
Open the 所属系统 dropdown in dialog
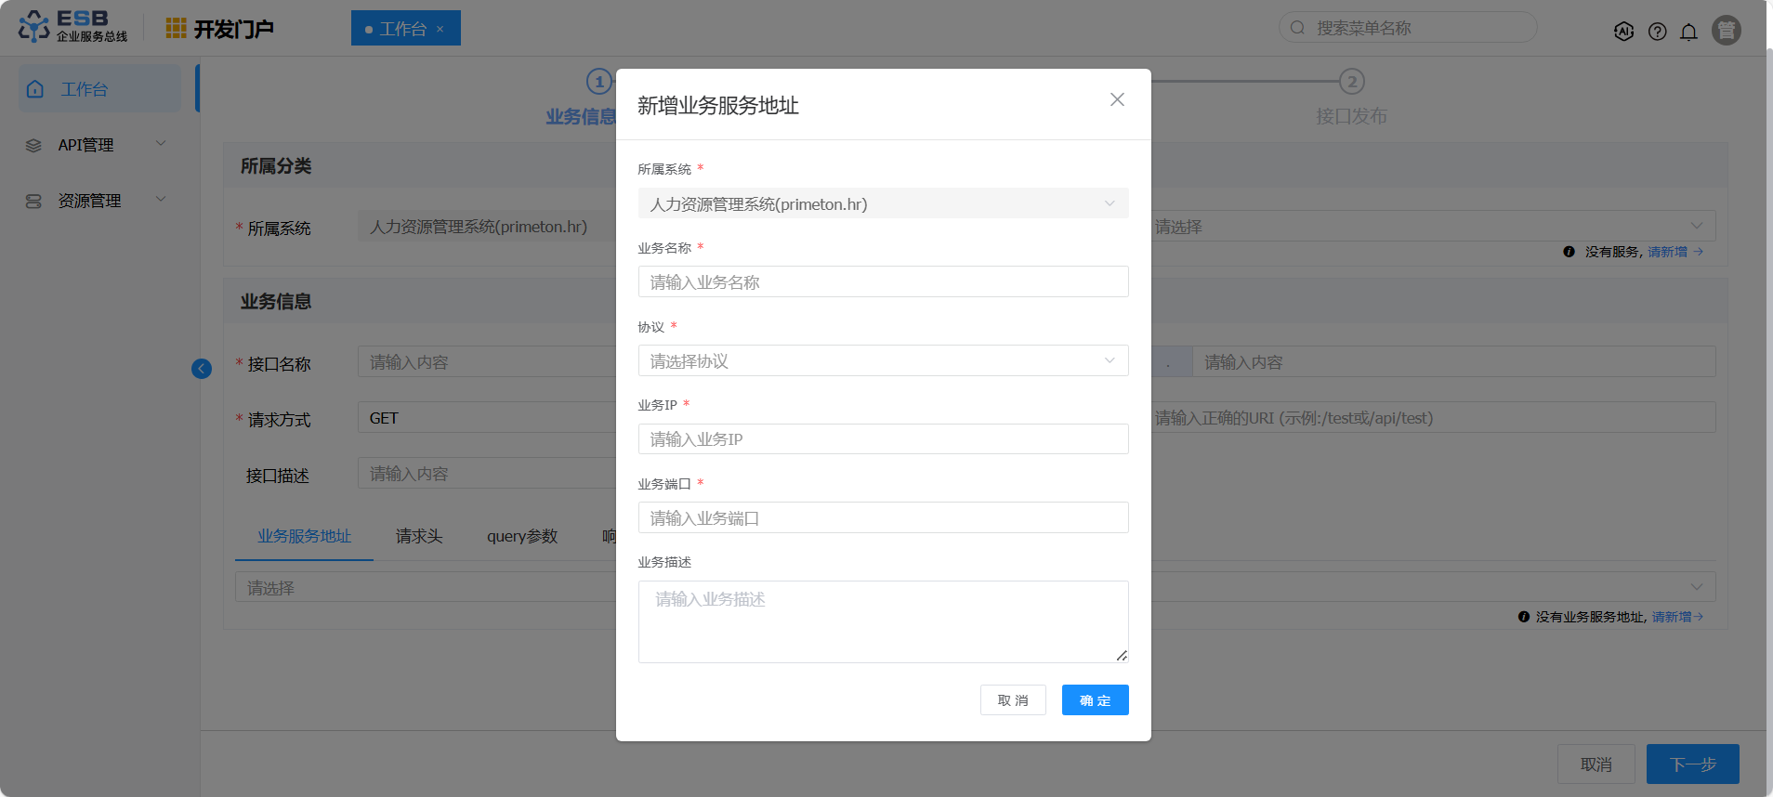click(883, 203)
